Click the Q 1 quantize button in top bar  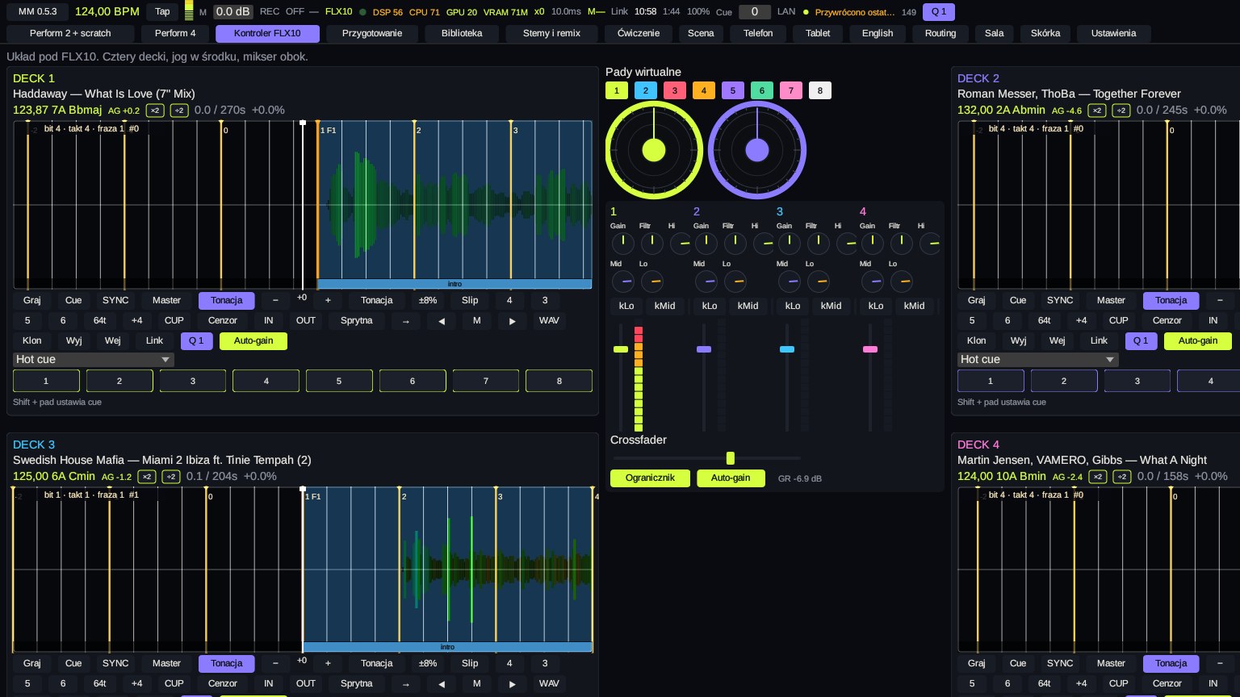939,11
